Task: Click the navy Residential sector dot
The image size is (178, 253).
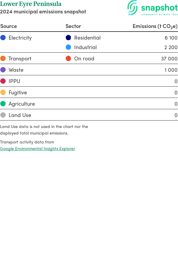Action: coord(69,38)
